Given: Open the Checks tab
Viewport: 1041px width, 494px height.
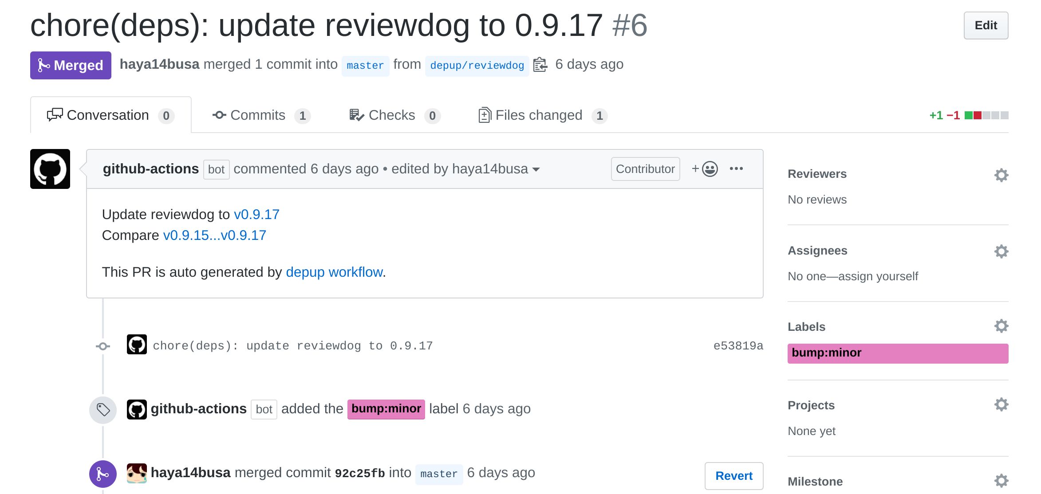Looking at the screenshot, I should tap(391, 115).
